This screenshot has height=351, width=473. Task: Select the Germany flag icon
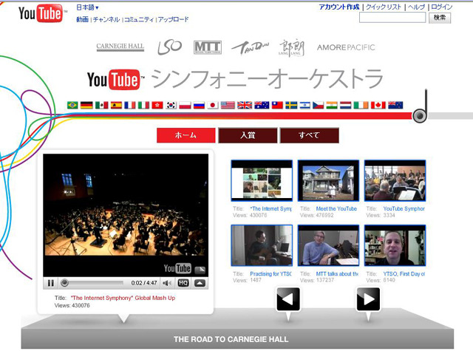(x=87, y=105)
